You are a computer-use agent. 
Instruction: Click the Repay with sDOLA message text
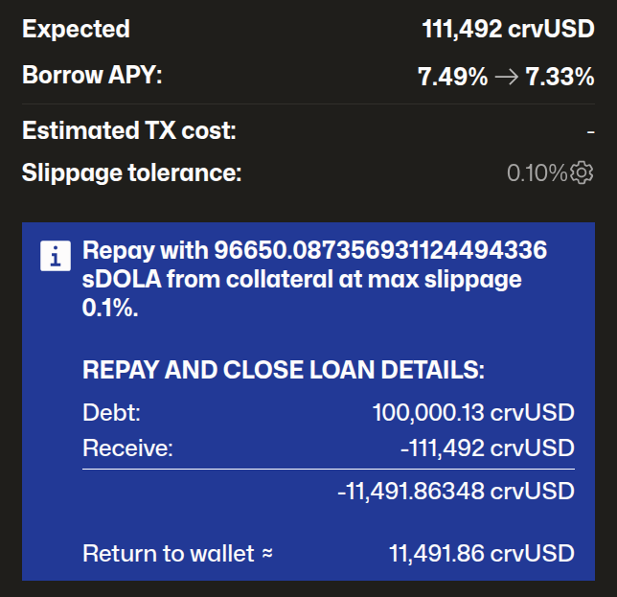(314, 280)
